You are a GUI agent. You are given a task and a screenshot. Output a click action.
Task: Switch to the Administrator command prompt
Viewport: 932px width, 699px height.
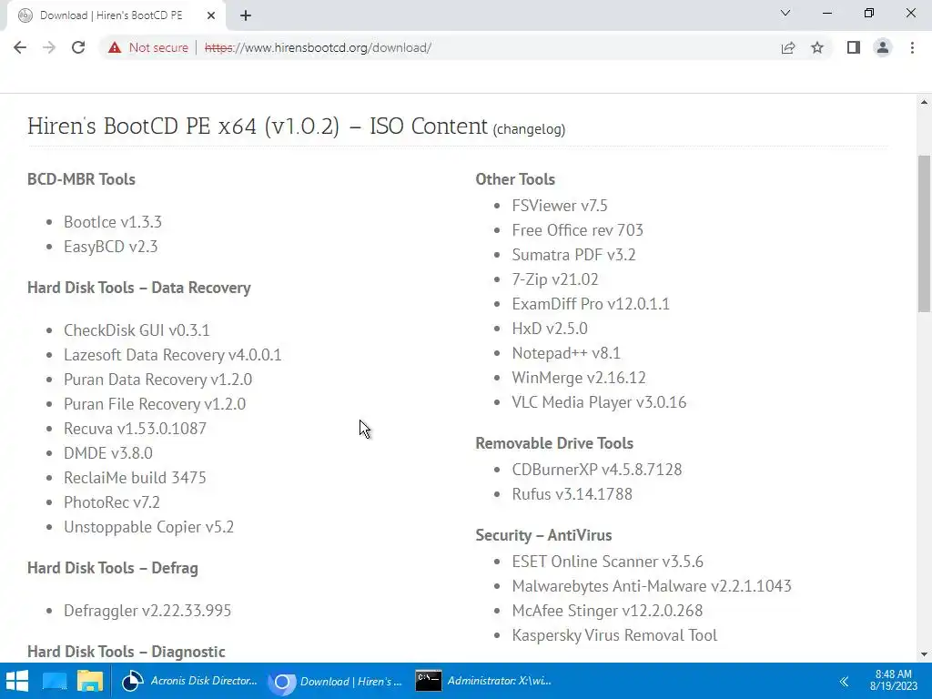[x=484, y=681]
